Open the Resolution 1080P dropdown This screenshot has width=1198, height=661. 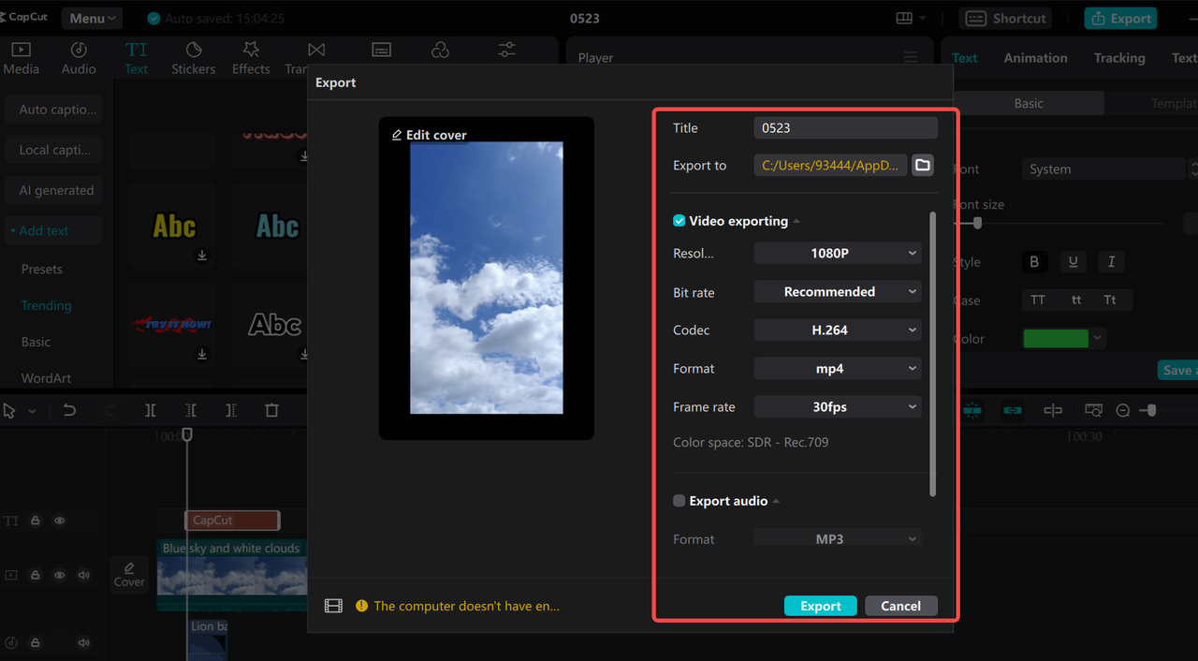pos(838,253)
